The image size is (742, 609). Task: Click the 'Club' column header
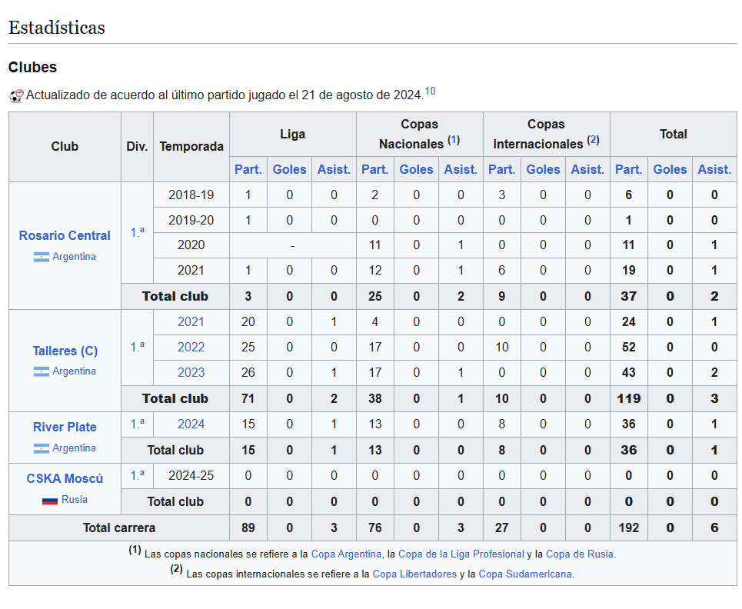click(x=65, y=147)
